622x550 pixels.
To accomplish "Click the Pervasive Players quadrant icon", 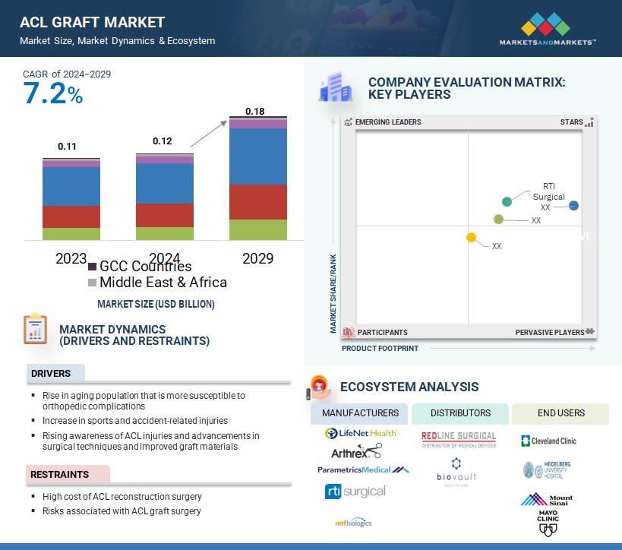I will pos(590,332).
